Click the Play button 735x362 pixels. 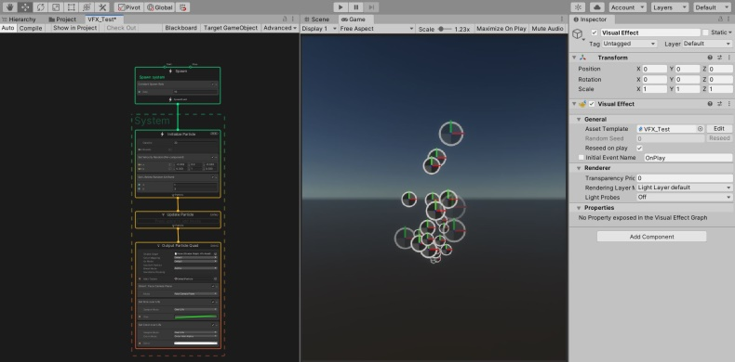(341, 7)
